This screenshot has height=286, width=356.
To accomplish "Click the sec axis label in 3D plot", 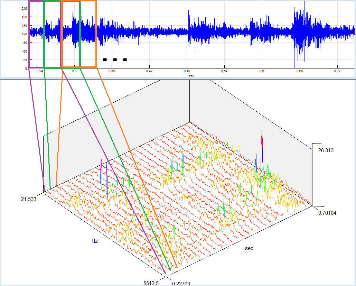I will (x=249, y=248).
